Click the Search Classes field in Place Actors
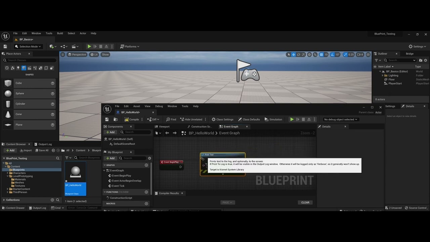Image resolution: width=430 pixels, height=242 pixels. [x=30, y=60]
